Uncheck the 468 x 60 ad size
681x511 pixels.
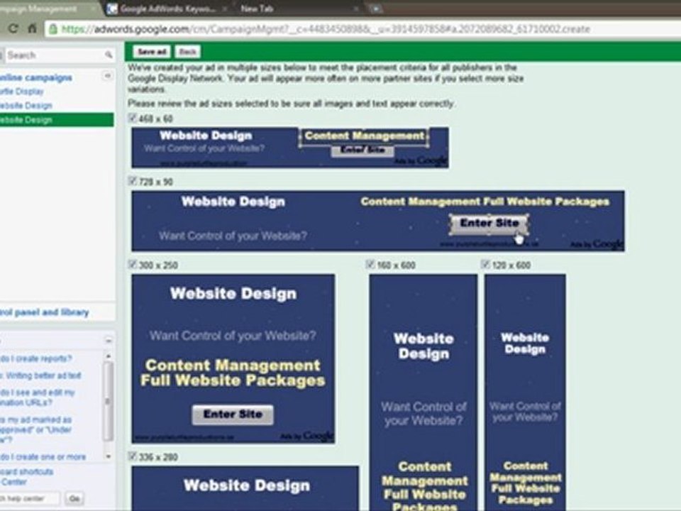click(x=133, y=118)
